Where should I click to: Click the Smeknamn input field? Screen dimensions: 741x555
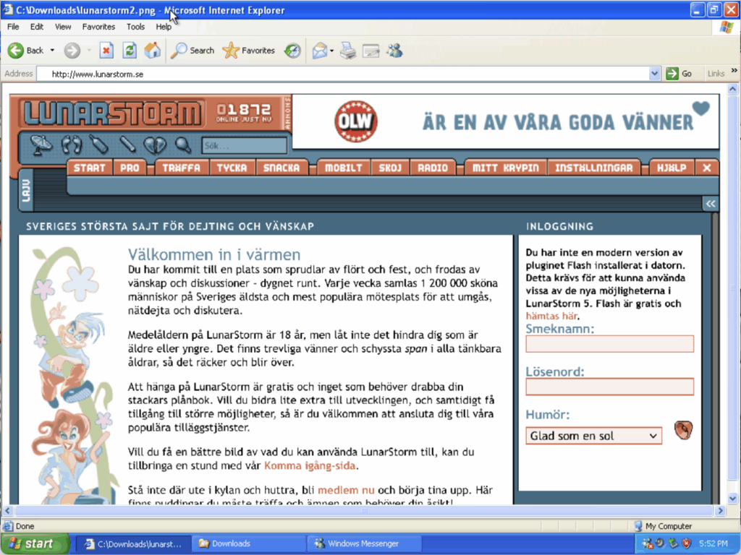(x=609, y=343)
